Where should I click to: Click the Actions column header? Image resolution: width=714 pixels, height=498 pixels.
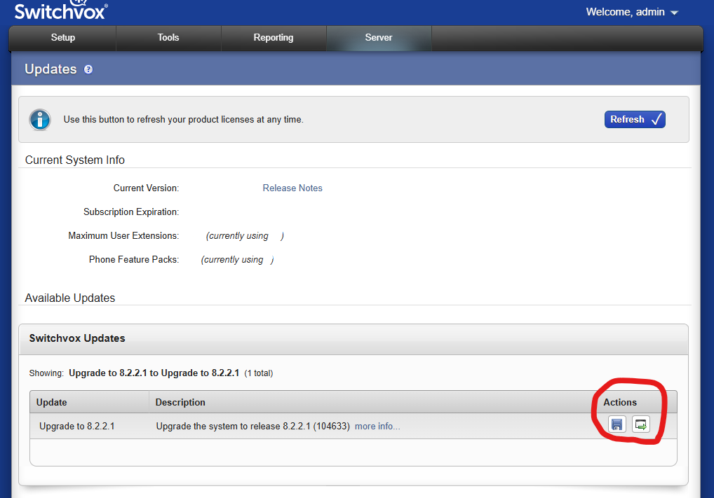[x=620, y=403]
